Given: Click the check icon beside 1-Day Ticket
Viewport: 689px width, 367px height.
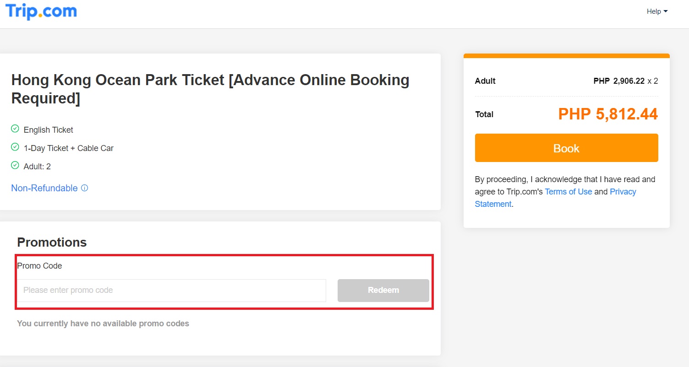Looking at the screenshot, I should 15,147.
